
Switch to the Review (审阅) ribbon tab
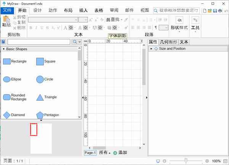pyautogui.click(x=114, y=10)
